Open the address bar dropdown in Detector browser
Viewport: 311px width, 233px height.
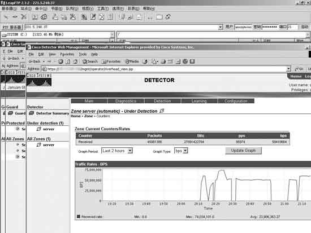(288, 69)
